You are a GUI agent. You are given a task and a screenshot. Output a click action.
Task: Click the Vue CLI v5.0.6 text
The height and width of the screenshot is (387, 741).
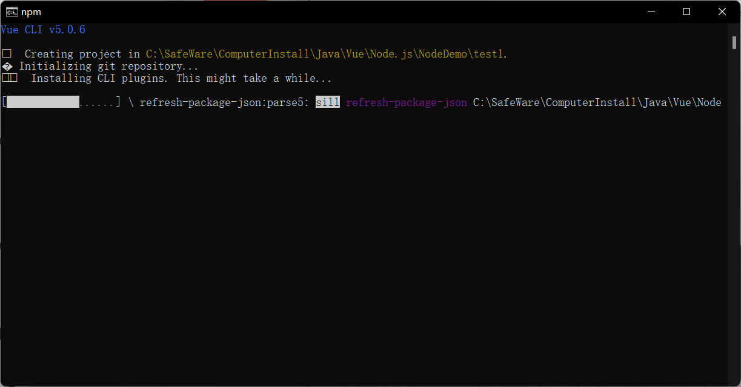coord(43,30)
